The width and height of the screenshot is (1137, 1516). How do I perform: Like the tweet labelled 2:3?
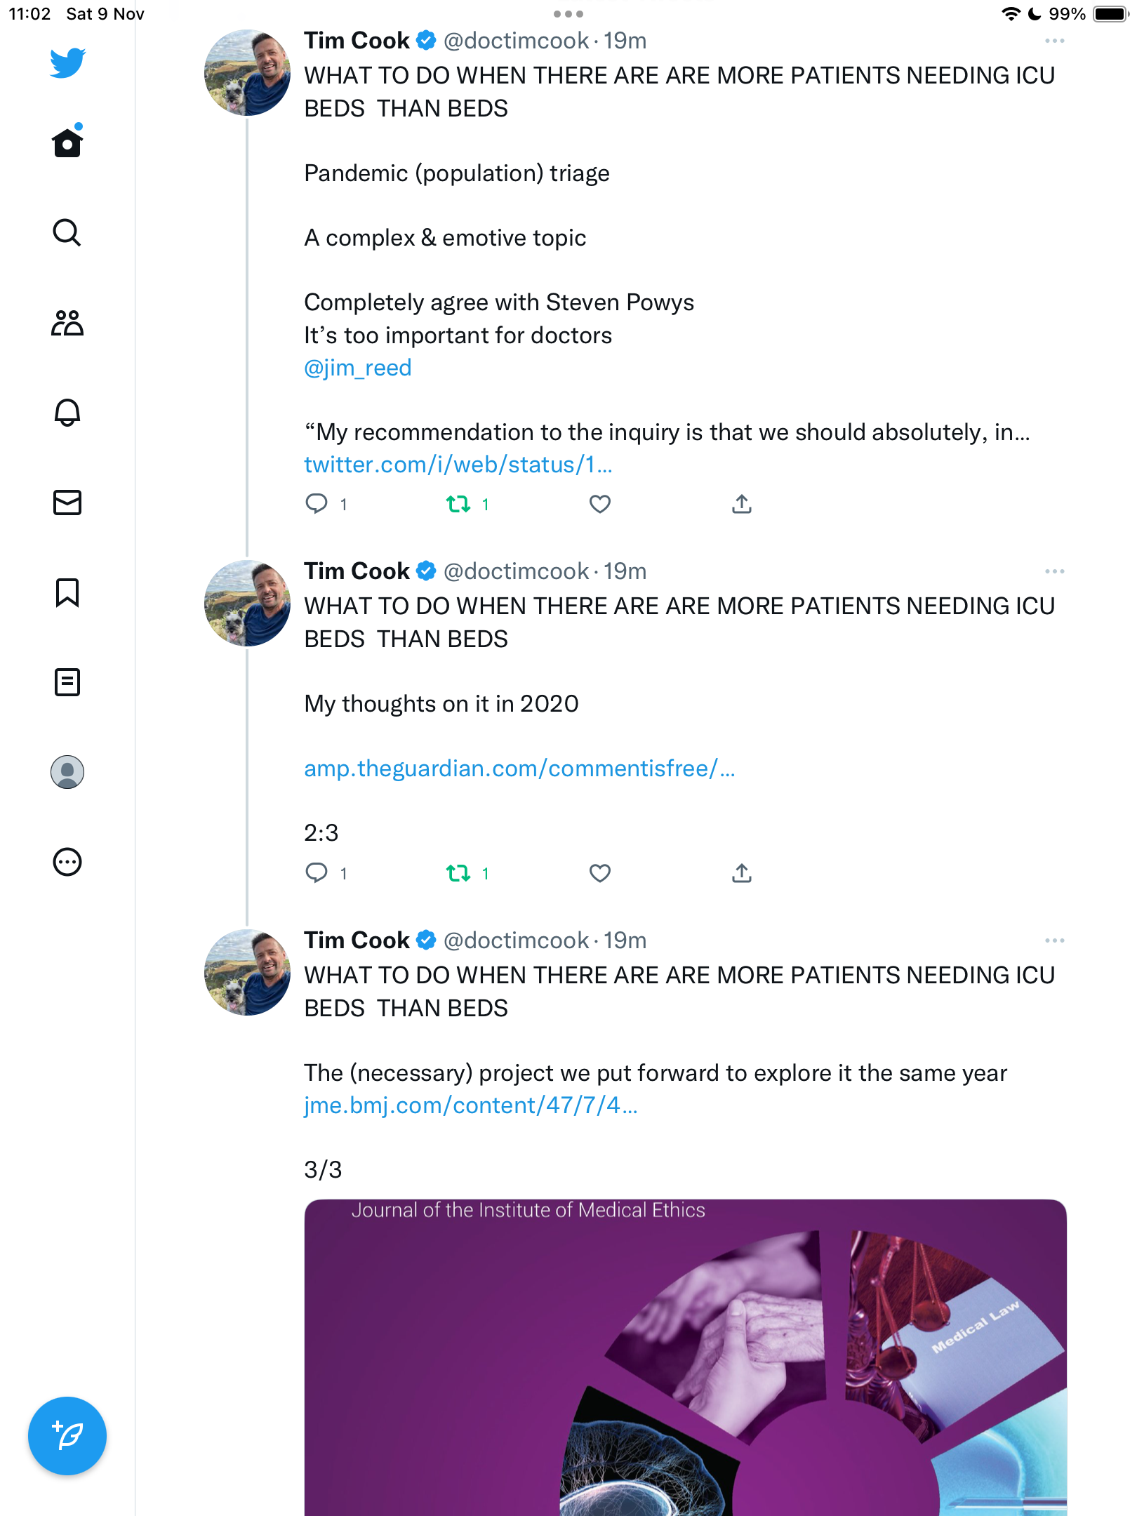pos(600,873)
